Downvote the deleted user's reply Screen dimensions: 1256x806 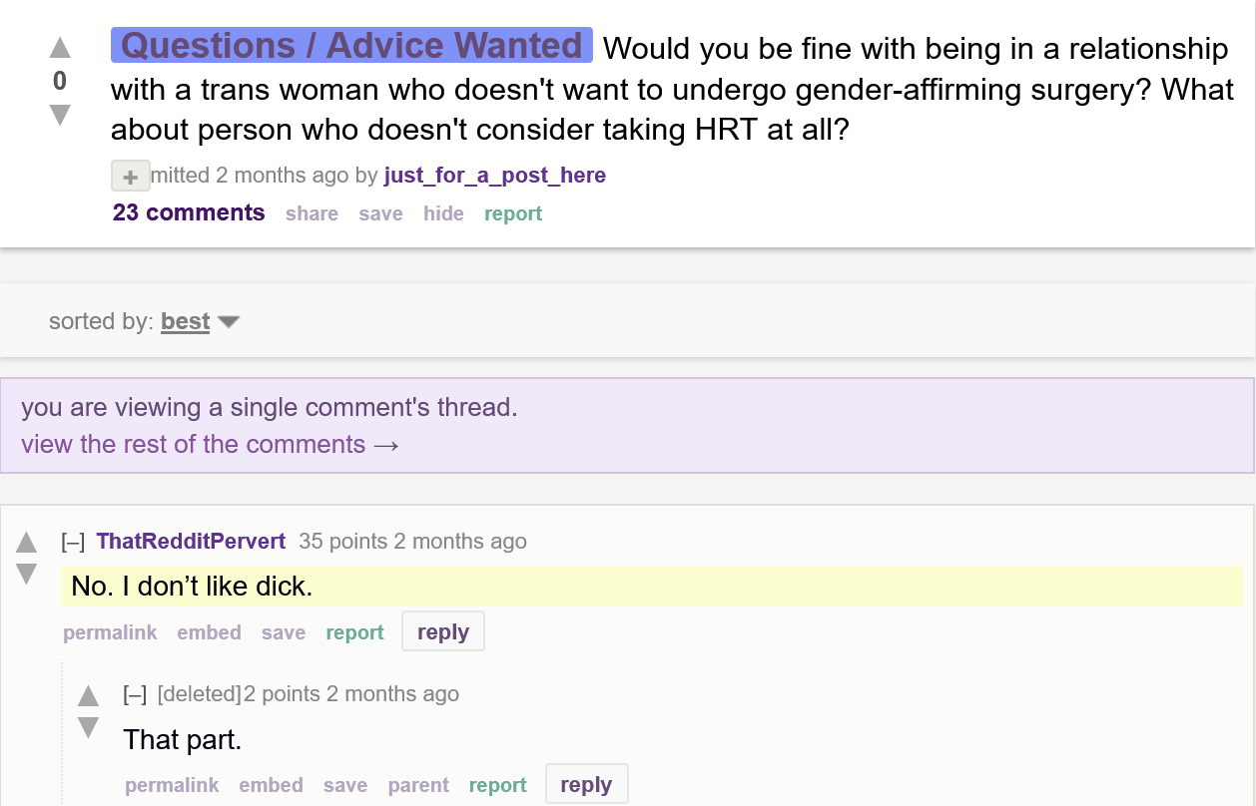click(89, 727)
